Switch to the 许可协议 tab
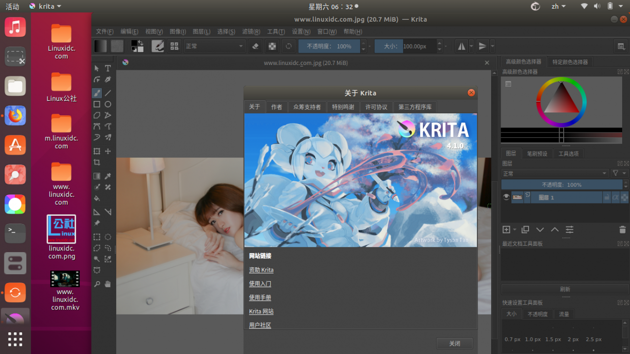This screenshot has width=630, height=354. point(377,107)
